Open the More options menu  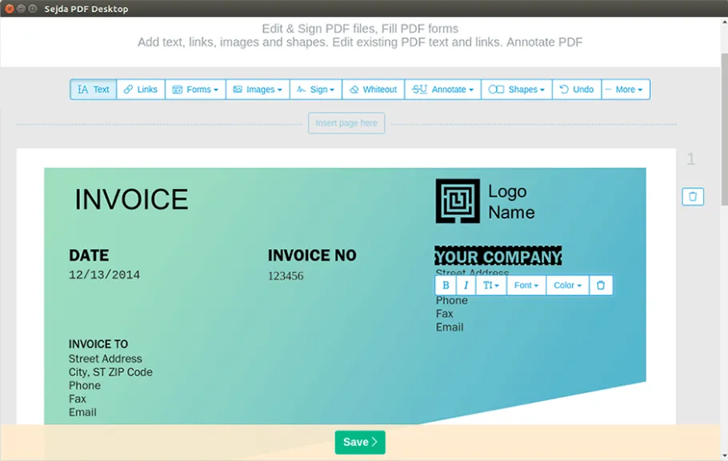click(626, 89)
